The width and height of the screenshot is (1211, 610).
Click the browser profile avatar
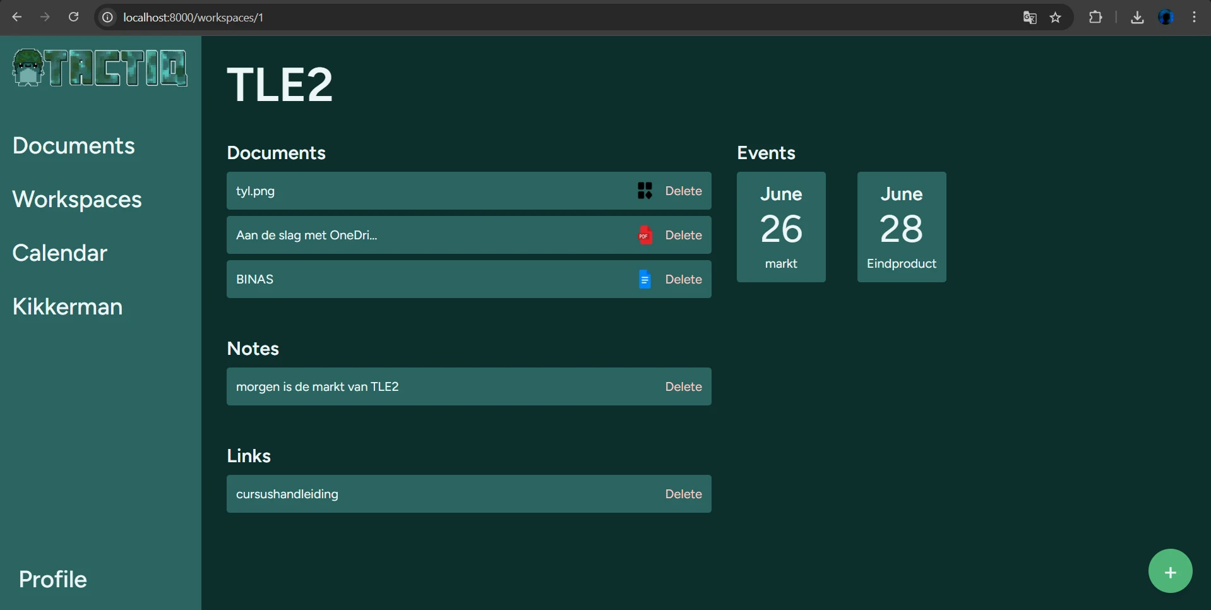click(1166, 17)
